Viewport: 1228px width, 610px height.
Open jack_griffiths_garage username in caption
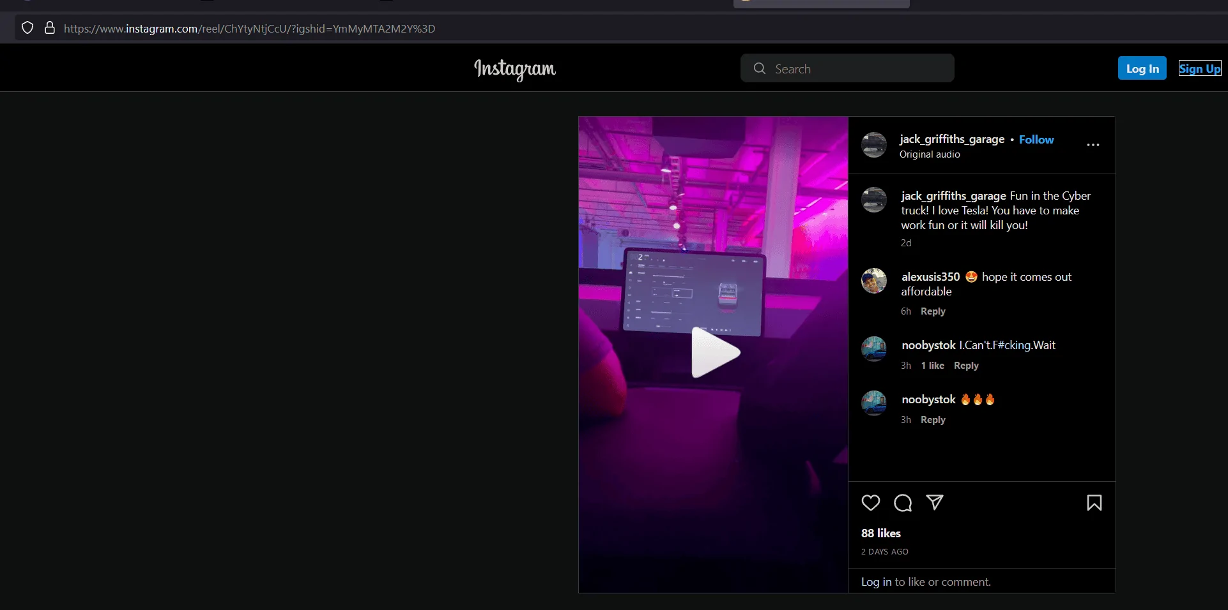pyautogui.click(x=953, y=196)
